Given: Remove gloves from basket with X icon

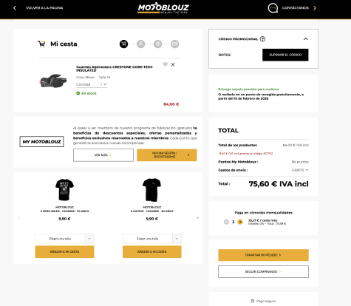Looking at the screenshot, I should (173, 64).
